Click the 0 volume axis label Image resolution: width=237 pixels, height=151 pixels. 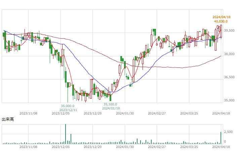(x=225, y=142)
